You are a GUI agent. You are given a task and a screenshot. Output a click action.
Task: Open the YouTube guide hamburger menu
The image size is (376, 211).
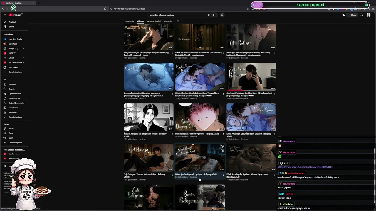pyautogui.click(x=5, y=15)
